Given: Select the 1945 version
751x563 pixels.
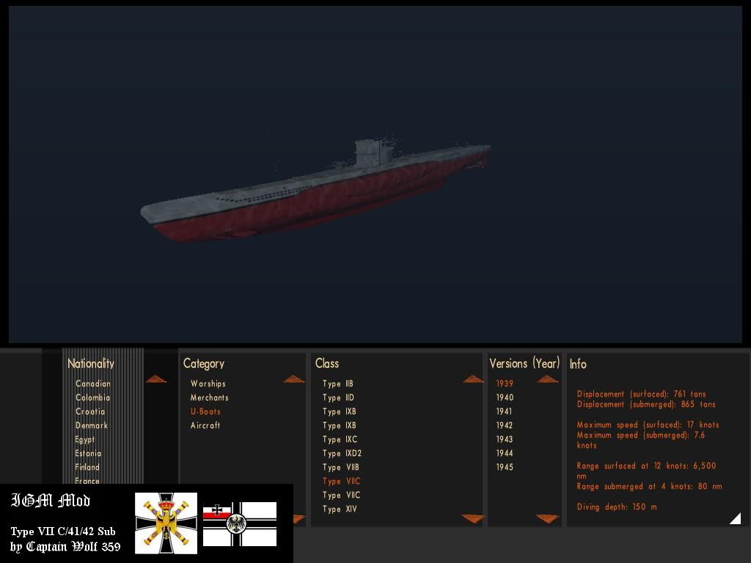Looking at the screenshot, I should (x=505, y=467).
